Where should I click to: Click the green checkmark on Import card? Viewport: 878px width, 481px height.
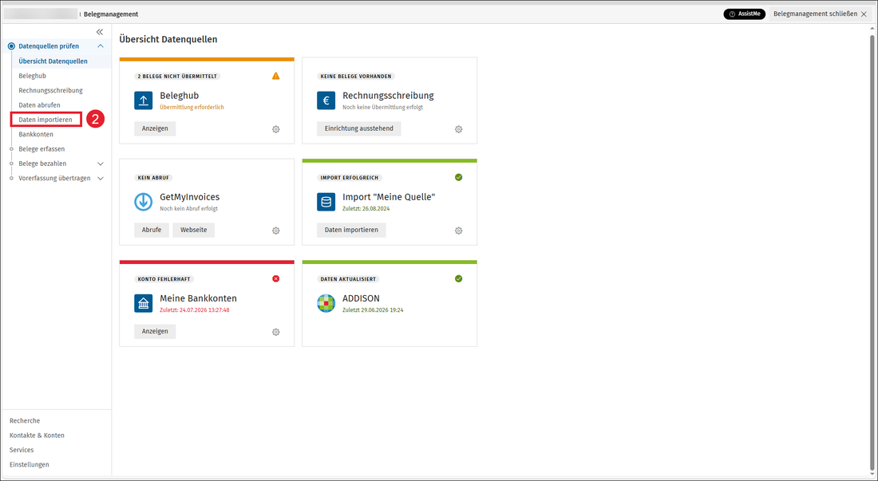pos(459,177)
